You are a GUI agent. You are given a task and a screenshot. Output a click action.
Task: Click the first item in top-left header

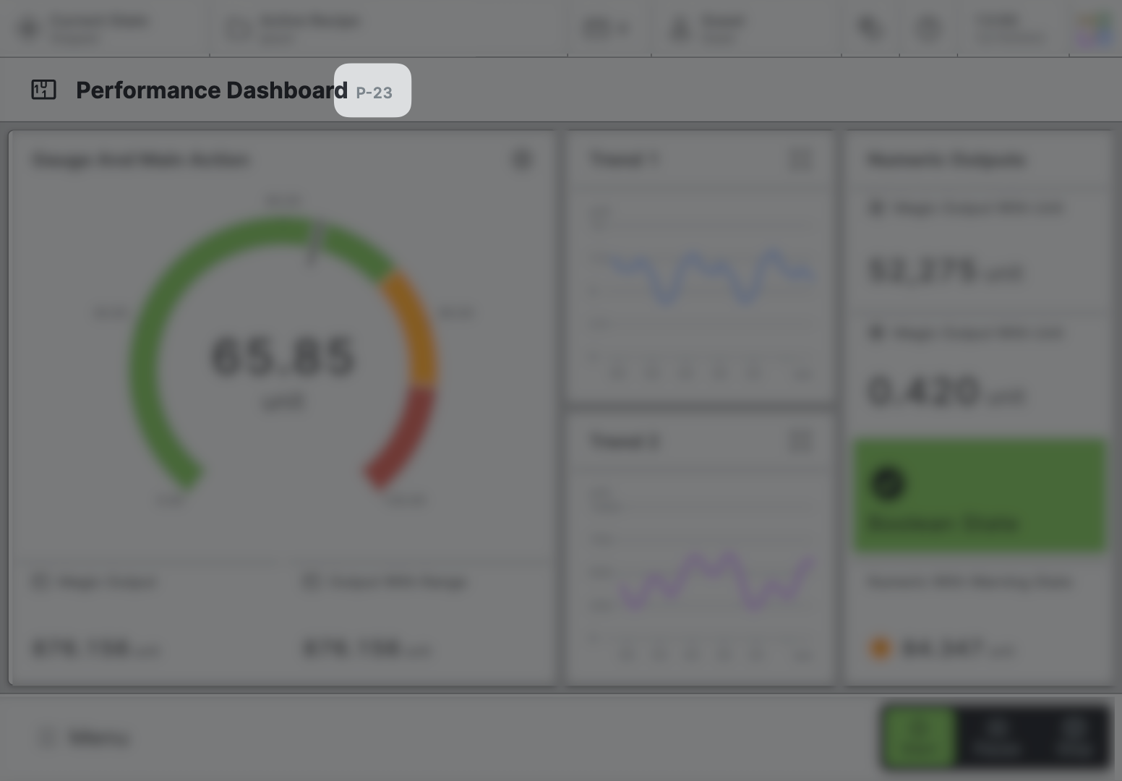[x=87, y=28]
